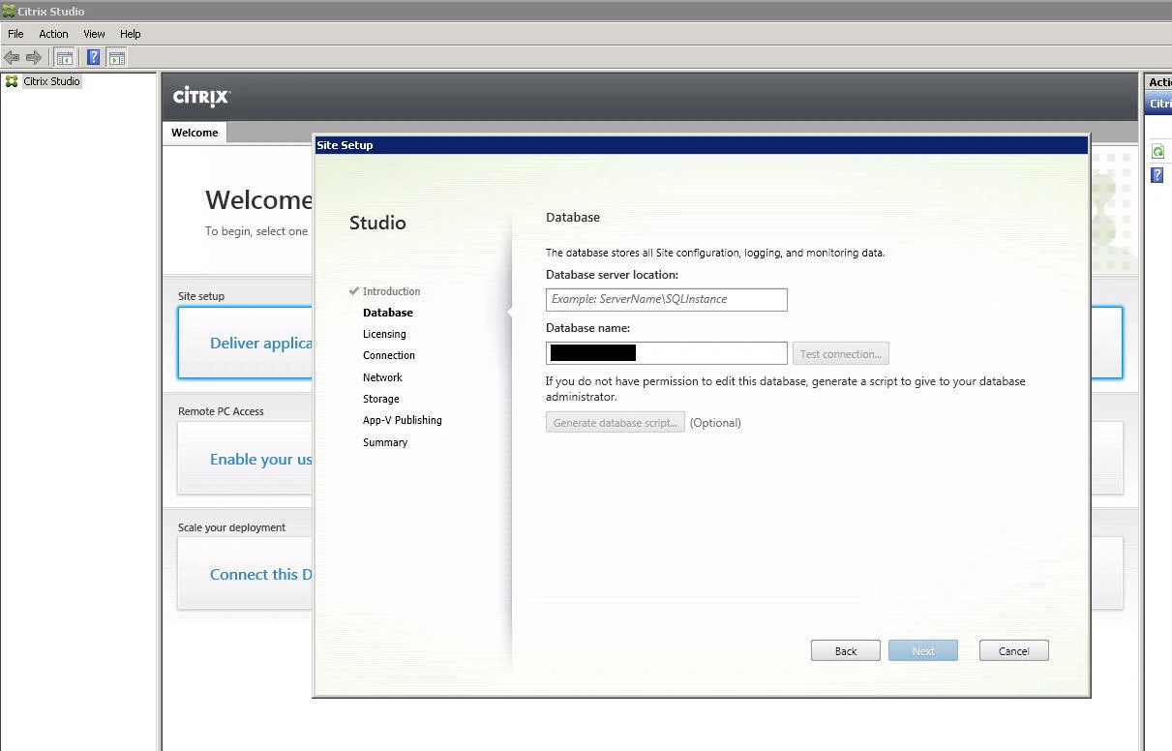Click the Back arrow toolbar icon
Screen dimensions: 1172x751
[13, 57]
